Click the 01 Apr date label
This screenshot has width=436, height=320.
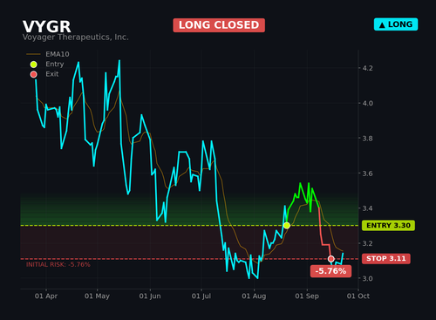pyautogui.click(x=46, y=296)
